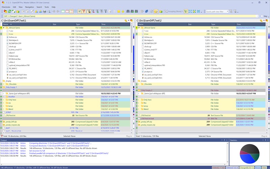
Task: Click the yellow square toolbar icon
Action: (119, 11)
